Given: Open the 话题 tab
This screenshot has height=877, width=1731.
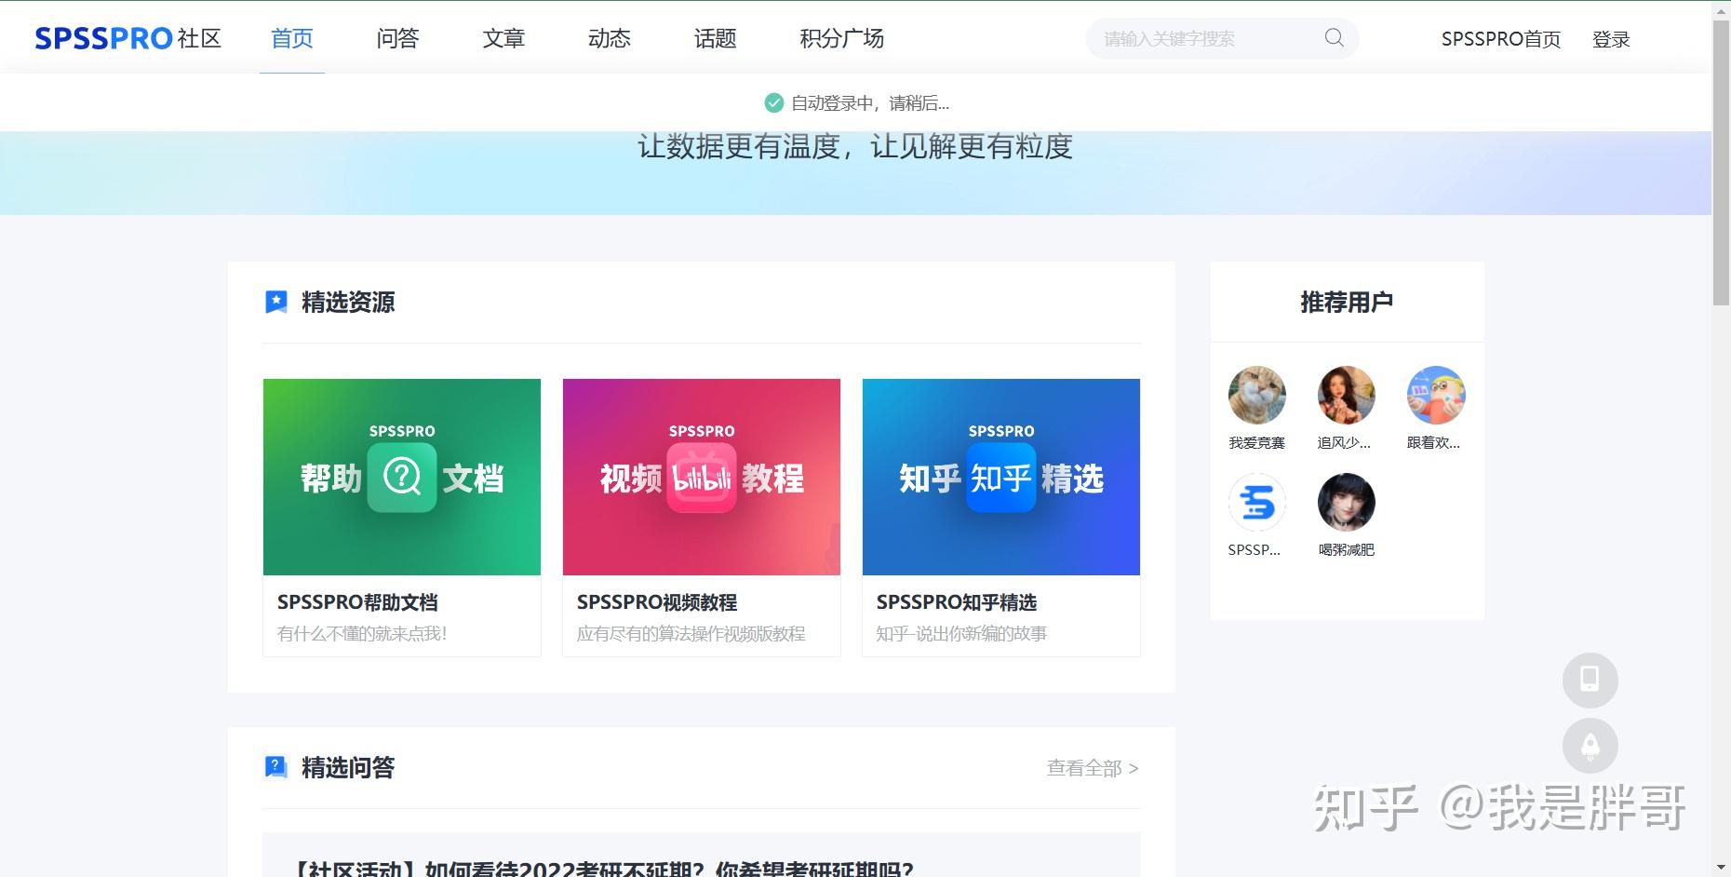Looking at the screenshot, I should pos(715,38).
